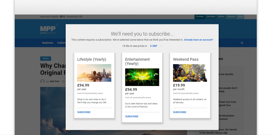
Task: Click the 'Already have an account?' link
Action: tap(198, 40)
